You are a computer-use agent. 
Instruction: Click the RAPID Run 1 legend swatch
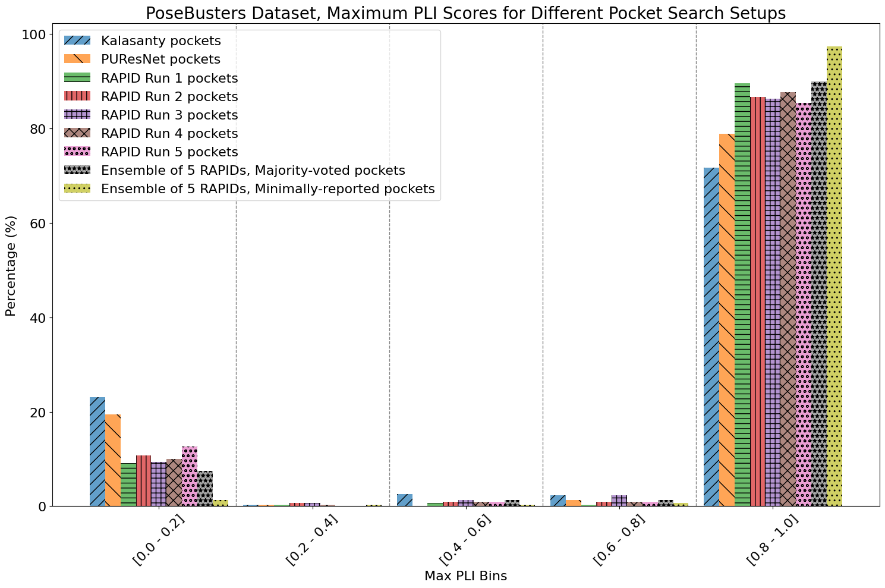pyautogui.click(x=77, y=78)
